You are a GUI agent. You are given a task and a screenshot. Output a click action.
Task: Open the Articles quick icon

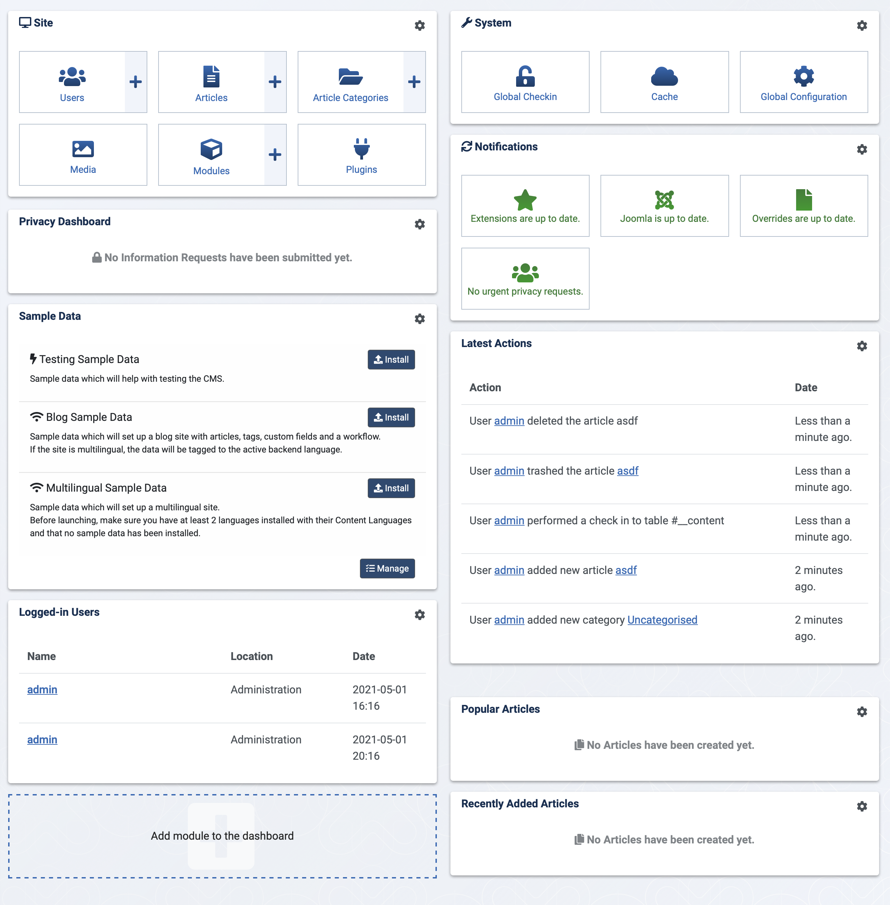coord(211,82)
